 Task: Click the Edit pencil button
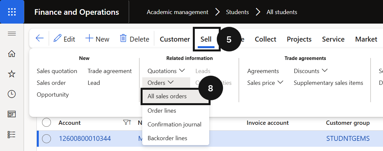(x=64, y=39)
